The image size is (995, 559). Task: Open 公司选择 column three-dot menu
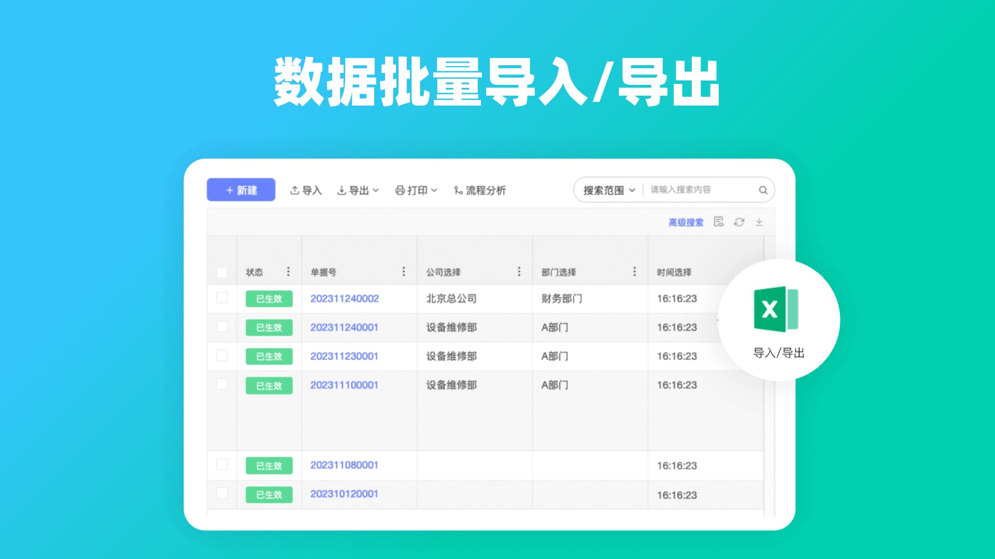coord(519,272)
